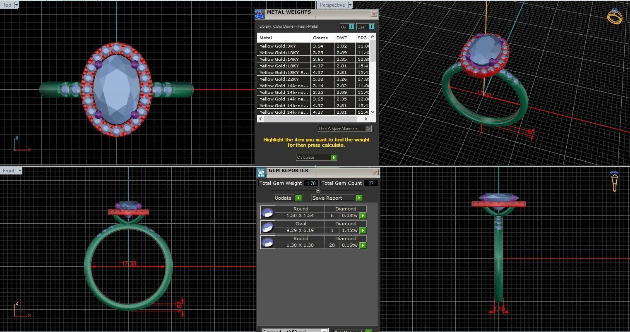Click the gold ring icon in Perspective viewport
This screenshot has height=332, width=630.
click(614, 16)
